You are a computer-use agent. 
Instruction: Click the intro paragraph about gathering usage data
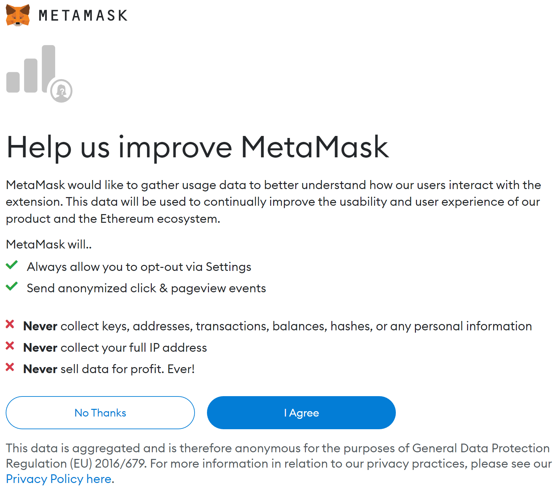[273, 202]
